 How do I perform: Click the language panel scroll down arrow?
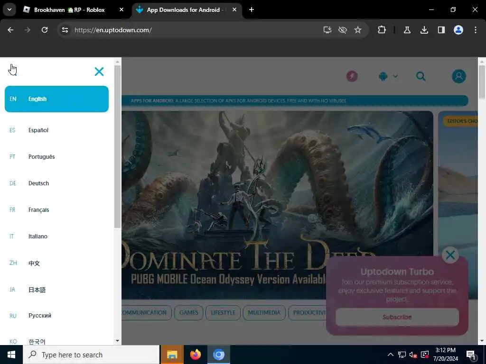pos(117,341)
